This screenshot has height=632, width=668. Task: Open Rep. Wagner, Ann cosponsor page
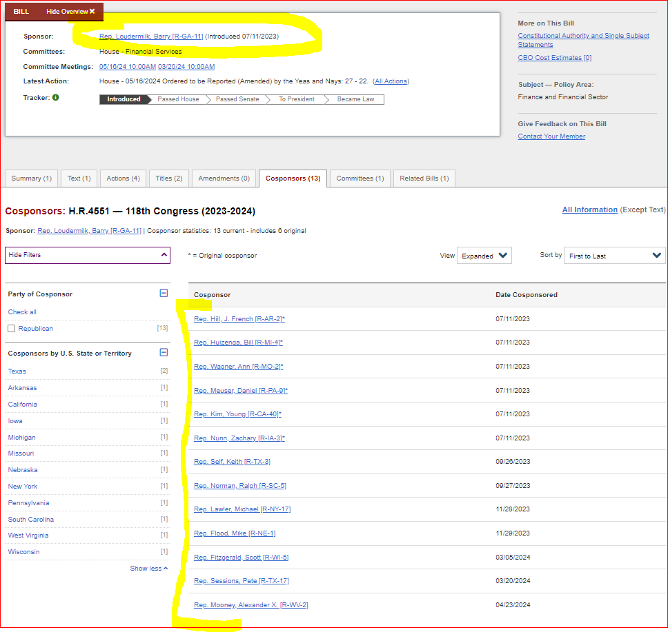point(239,367)
